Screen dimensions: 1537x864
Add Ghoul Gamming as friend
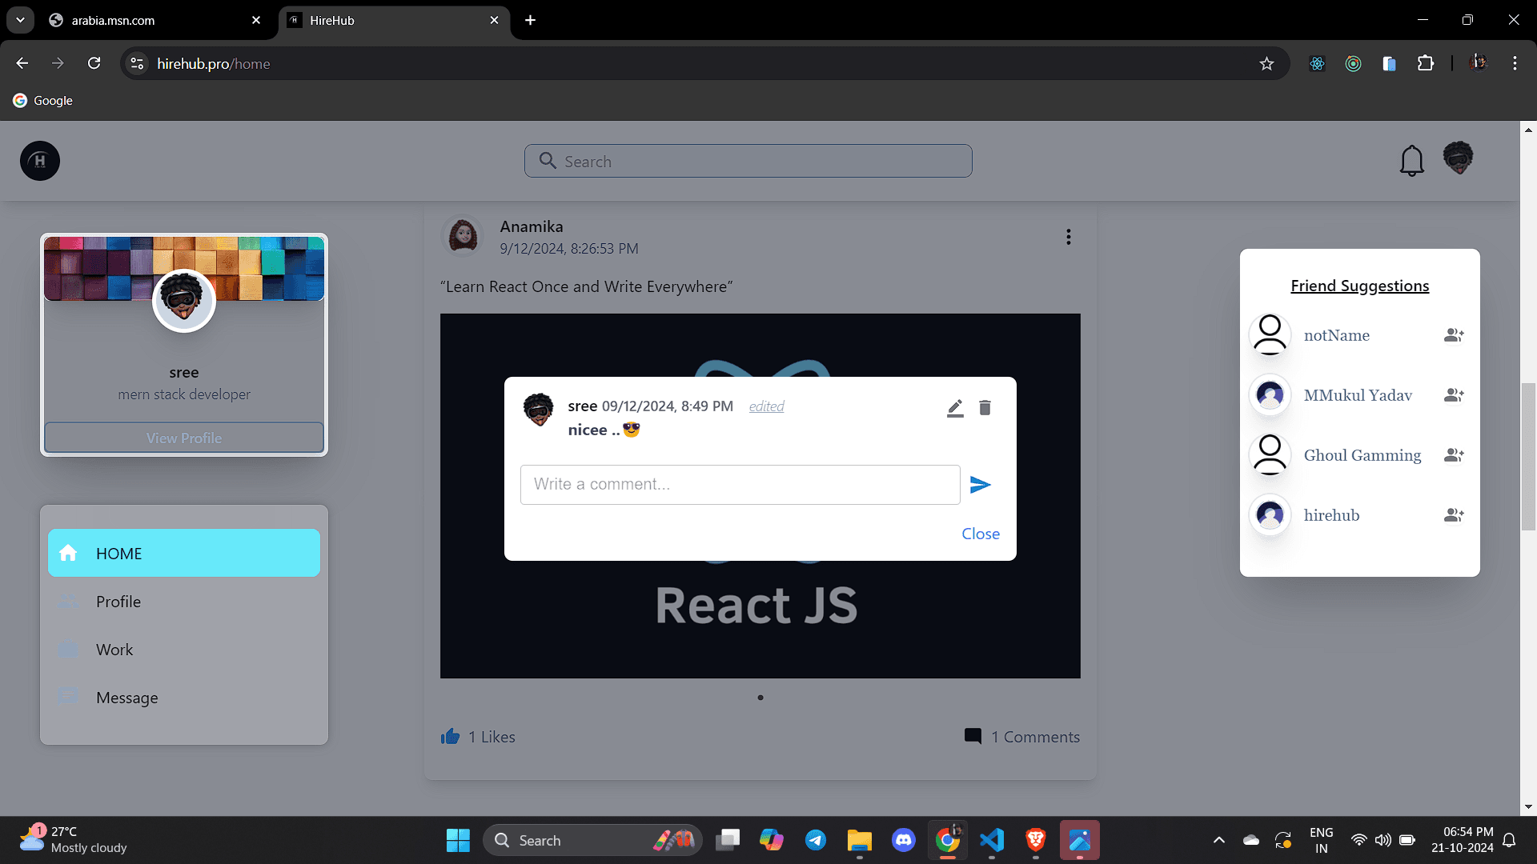click(1454, 455)
